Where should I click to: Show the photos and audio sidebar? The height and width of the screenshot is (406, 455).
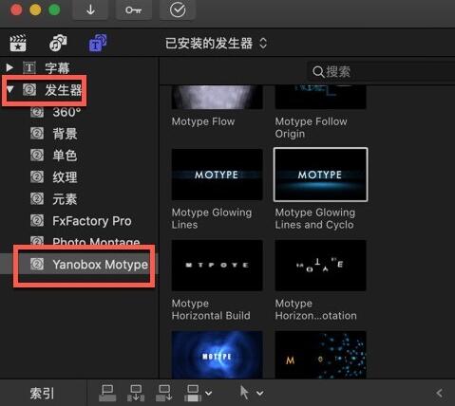tap(58, 43)
